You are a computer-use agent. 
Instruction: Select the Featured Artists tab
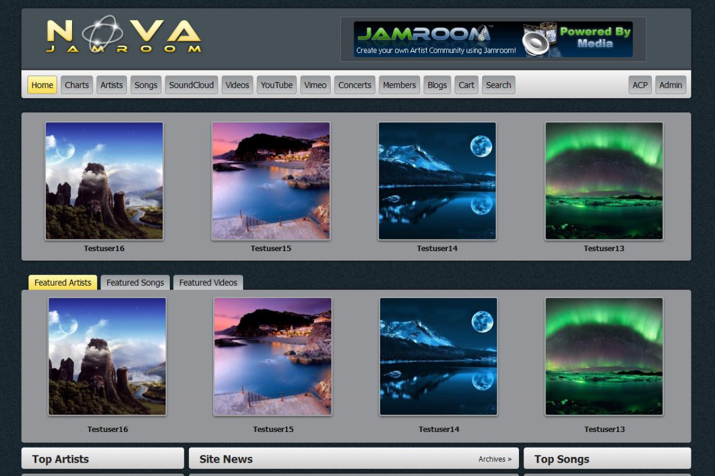[63, 282]
